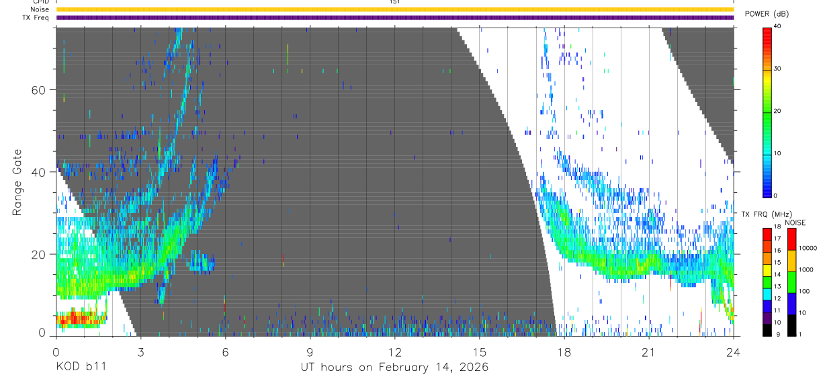Click the '9' tick on UT hours axis

click(x=310, y=351)
